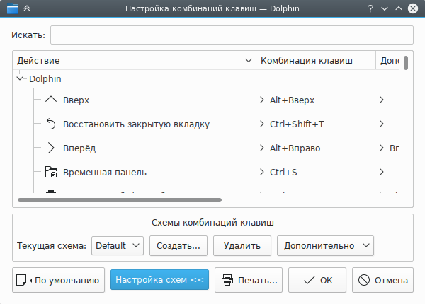Screen dimensions: 425x304
Task: Click the forward chevron icon beside Вперёд
Action: pyautogui.click(x=50, y=148)
